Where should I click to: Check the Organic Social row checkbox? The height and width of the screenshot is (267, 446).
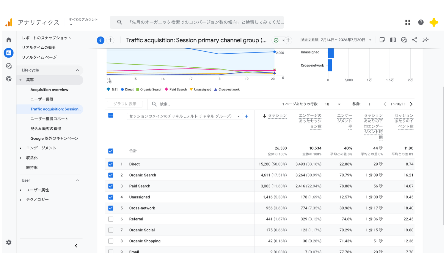111,230
